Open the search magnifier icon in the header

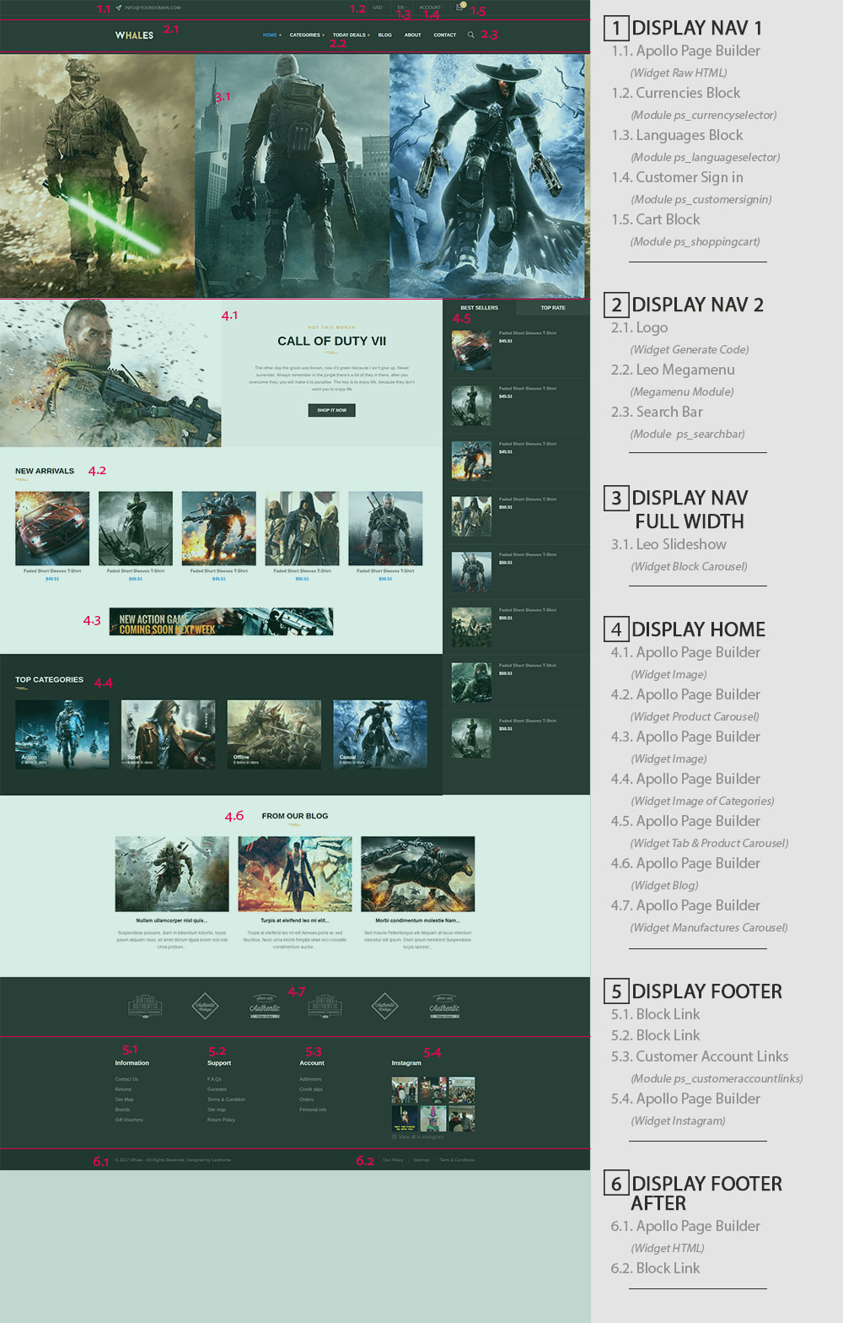tap(470, 35)
